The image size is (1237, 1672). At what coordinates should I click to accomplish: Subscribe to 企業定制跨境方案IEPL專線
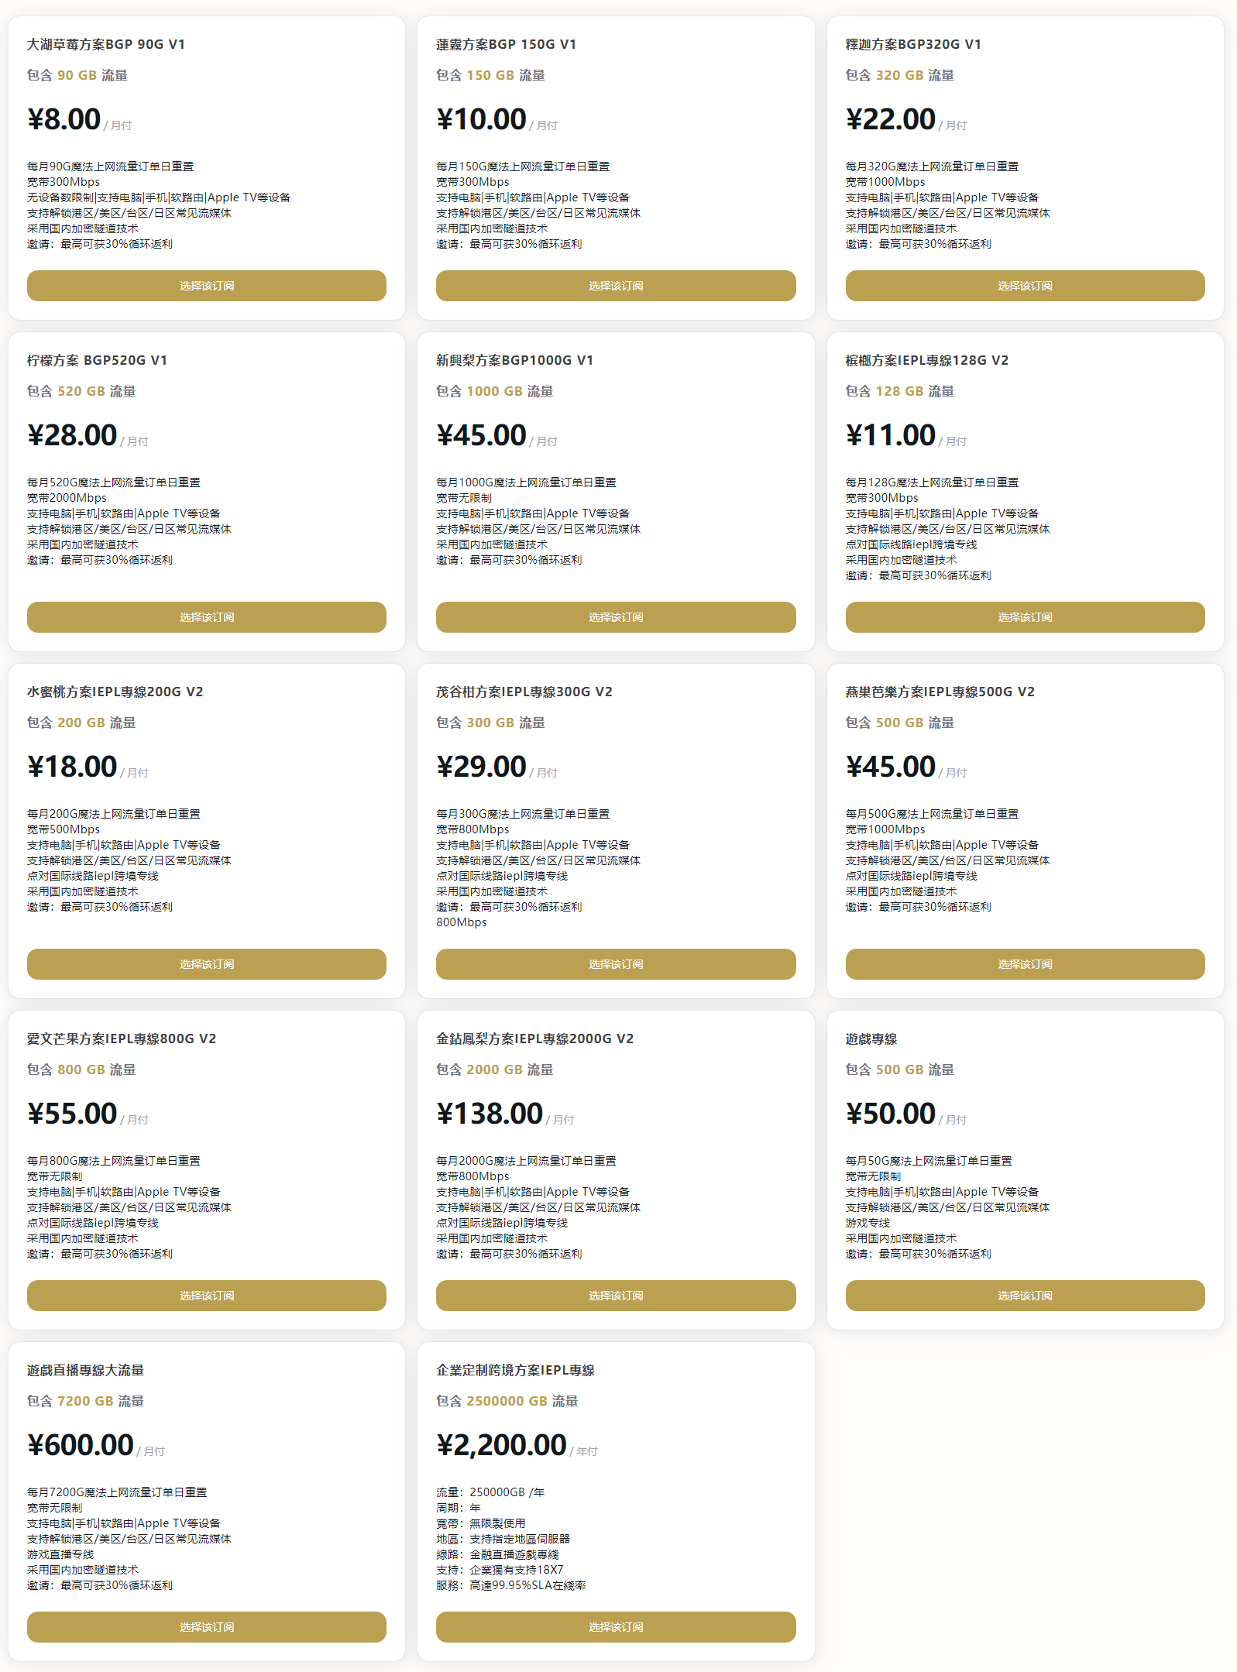[x=616, y=1627]
